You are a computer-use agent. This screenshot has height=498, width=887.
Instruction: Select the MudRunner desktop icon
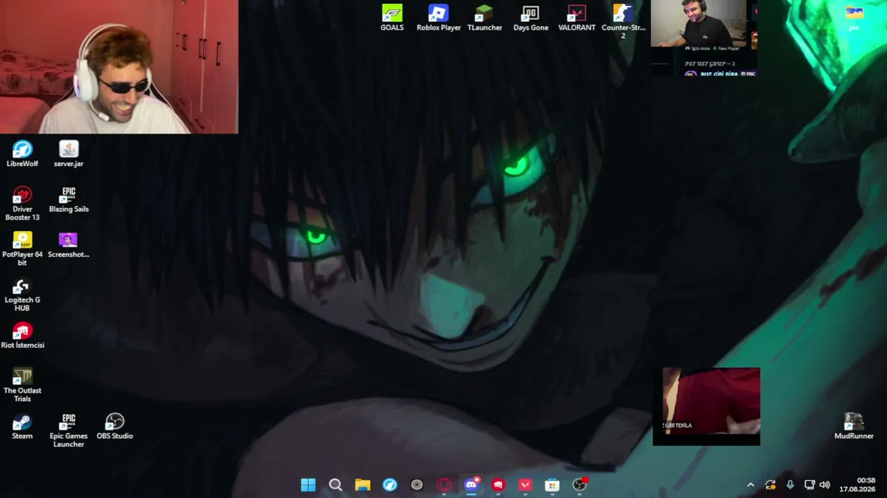click(x=854, y=427)
